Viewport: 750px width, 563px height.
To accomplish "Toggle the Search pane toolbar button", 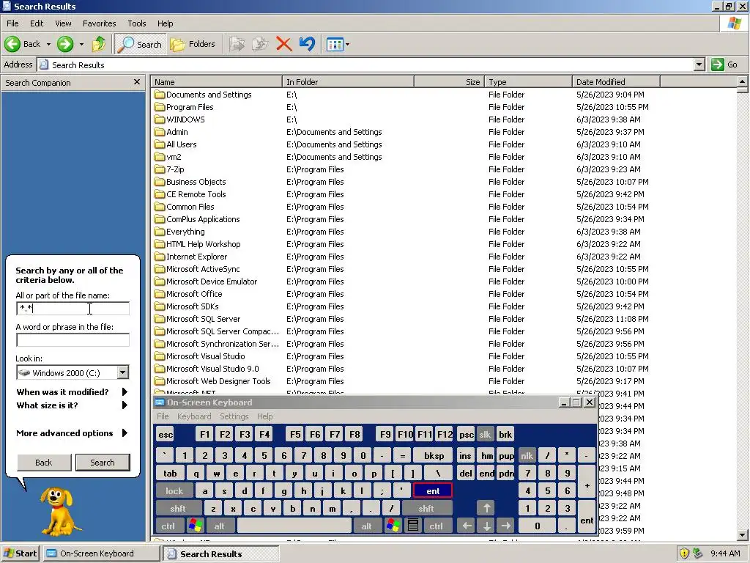I will tap(140, 44).
